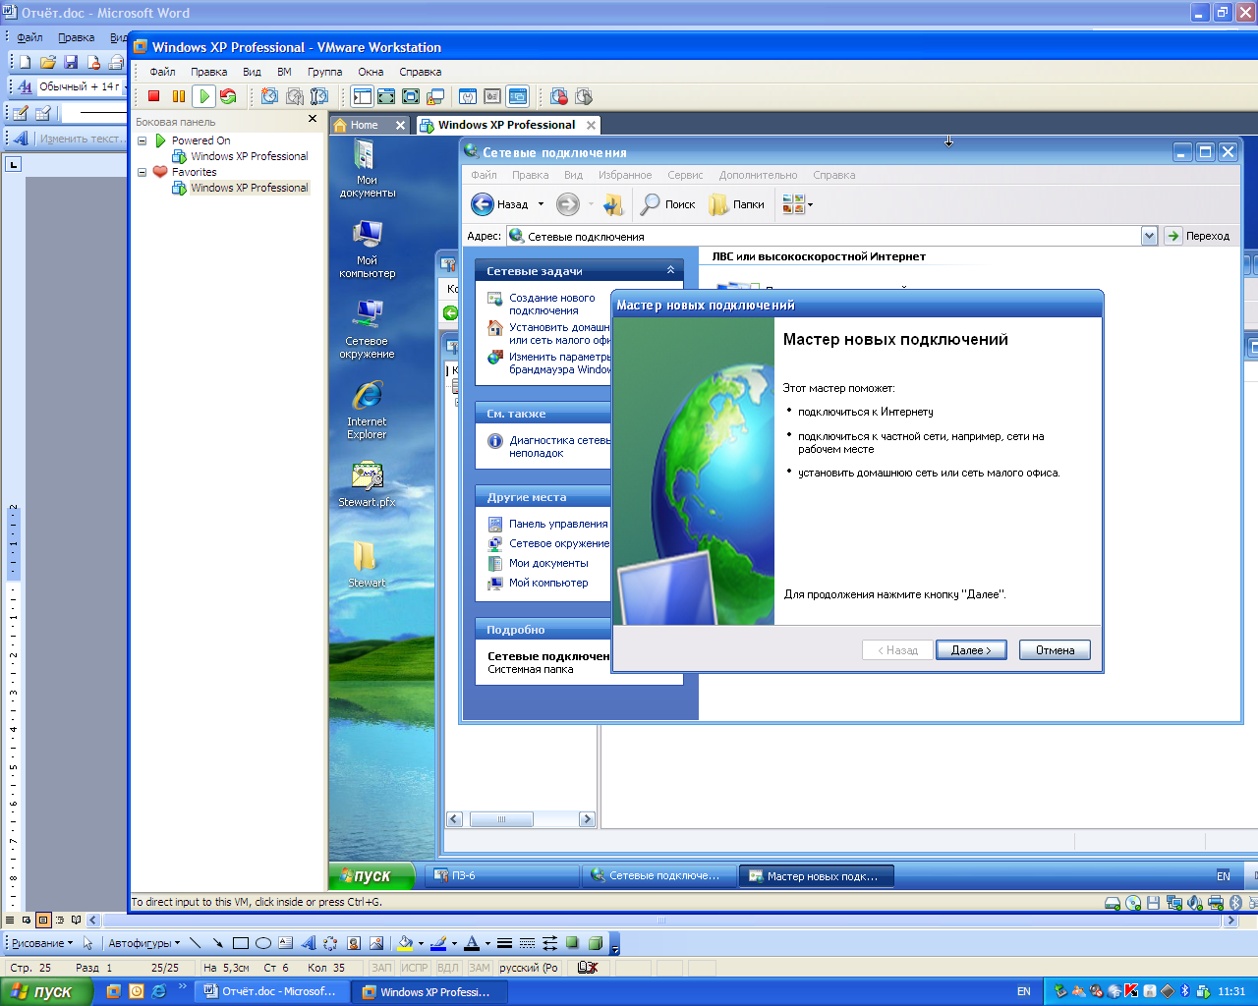Click the Создание нового подключения link
1258x1006 pixels.
[x=551, y=304]
